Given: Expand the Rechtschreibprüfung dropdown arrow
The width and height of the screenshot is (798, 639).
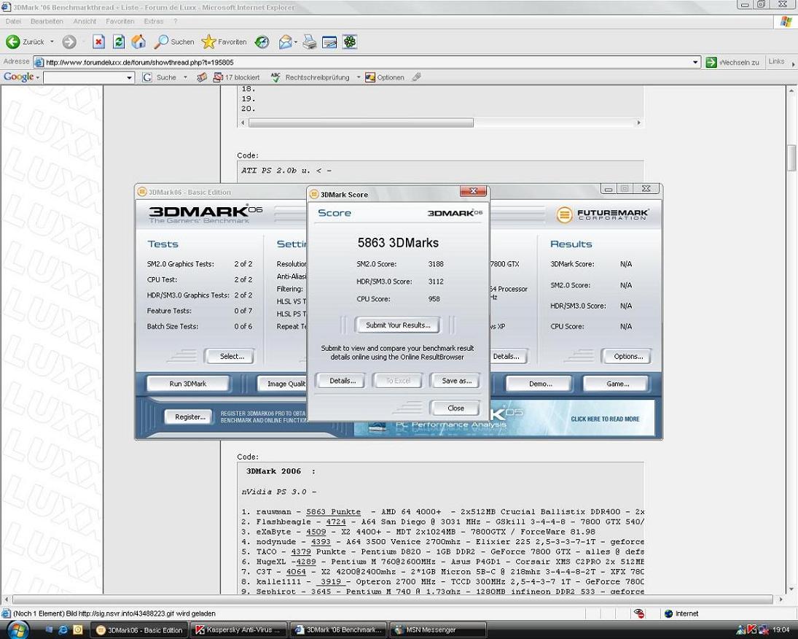Looking at the screenshot, I should (359, 77).
